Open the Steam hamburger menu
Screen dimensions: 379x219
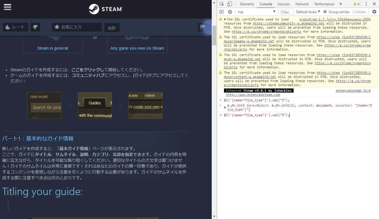pos(7,7)
